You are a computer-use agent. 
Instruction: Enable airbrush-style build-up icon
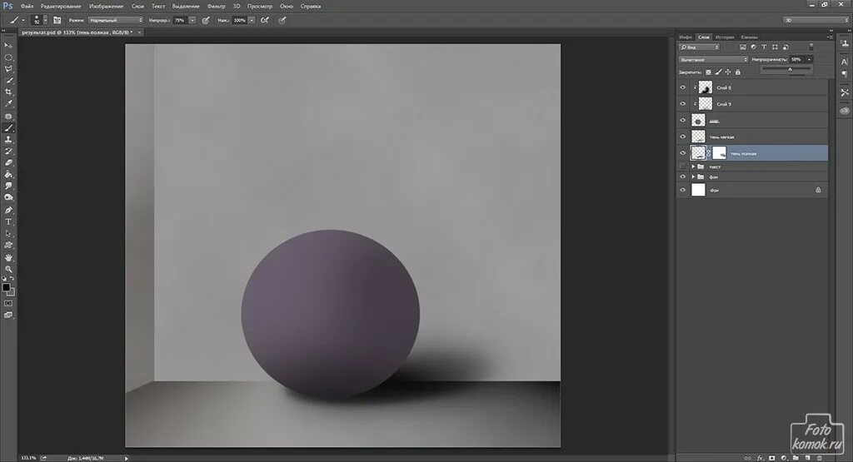tap(265, 20)
